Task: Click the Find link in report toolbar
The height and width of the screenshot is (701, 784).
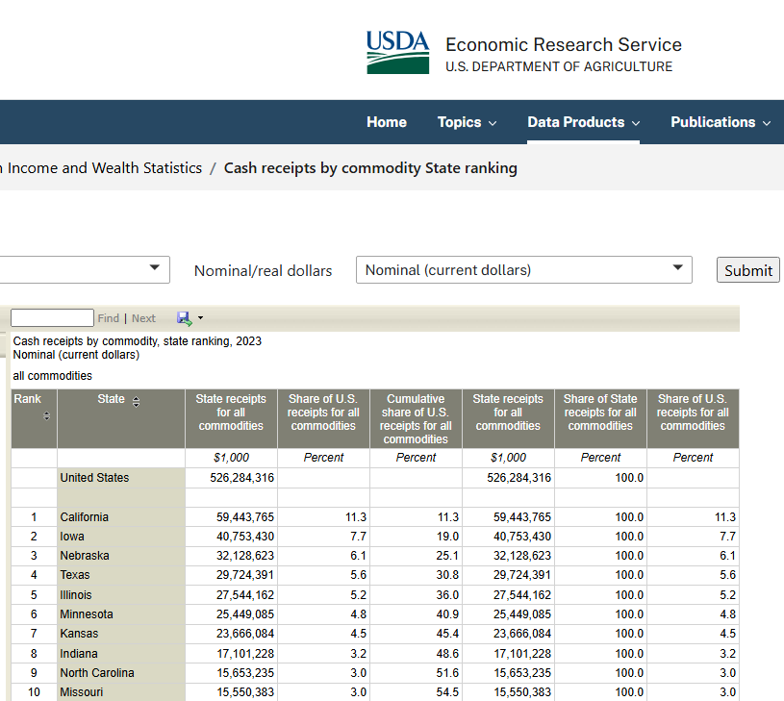Action: (109, 318)
